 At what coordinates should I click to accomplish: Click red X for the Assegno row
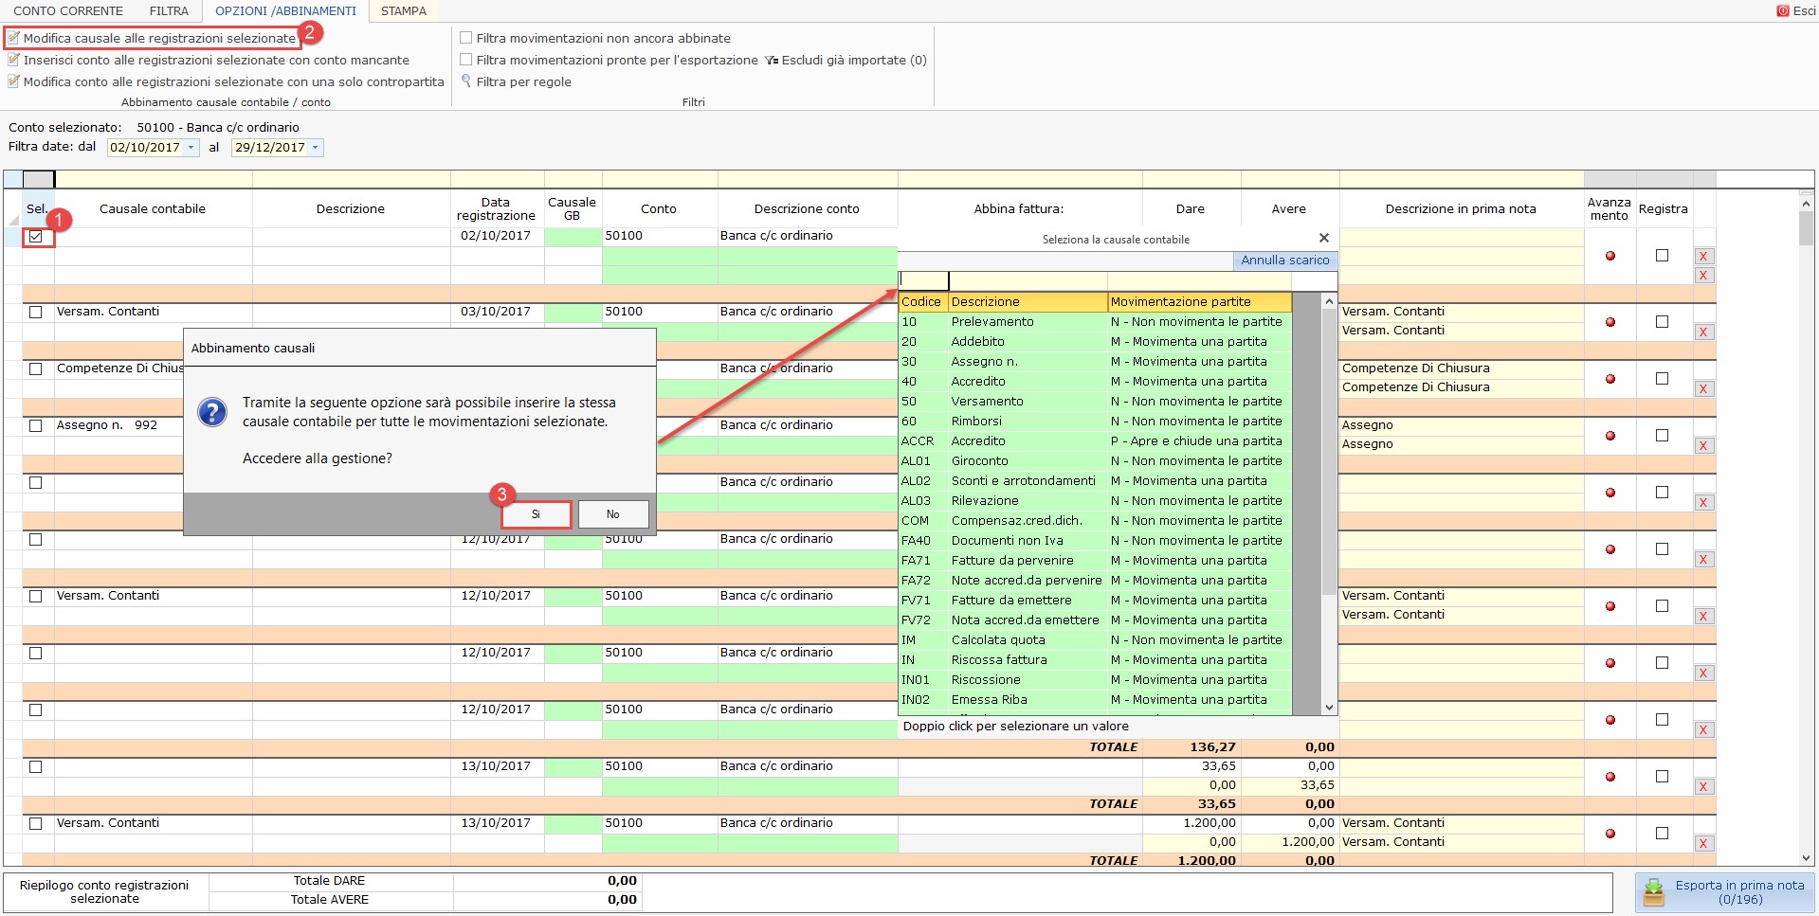click(x=1703, y=445)
